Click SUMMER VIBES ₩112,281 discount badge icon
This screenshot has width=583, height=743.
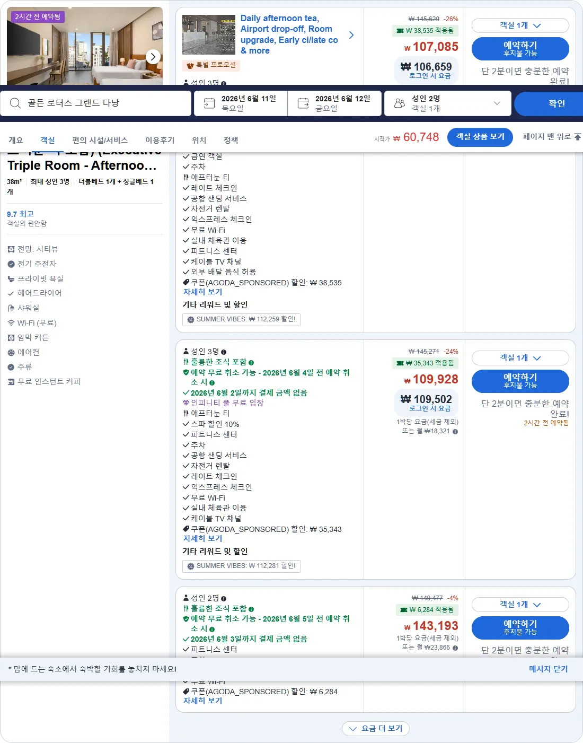coord(191,566)
